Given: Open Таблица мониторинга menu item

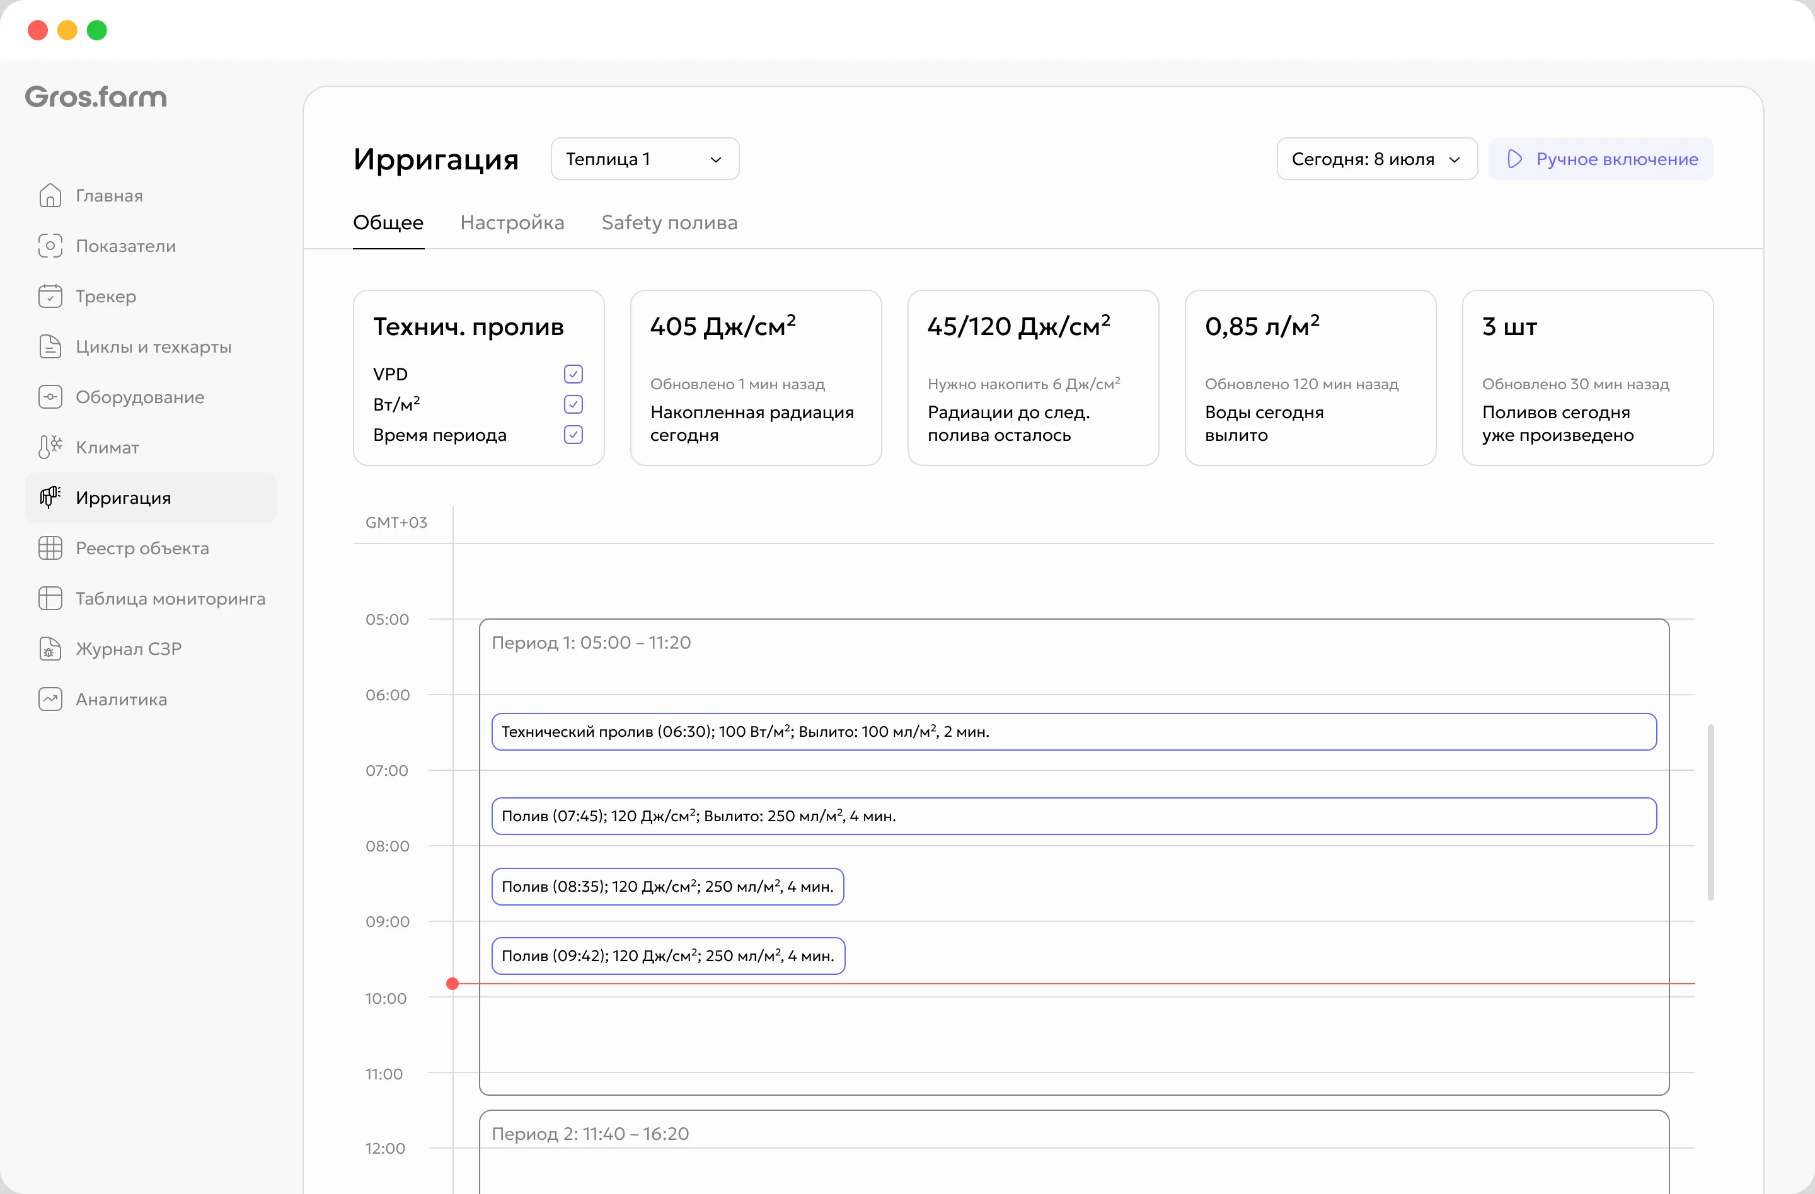Looking at the screenshot, I should [x=151, y=598].
